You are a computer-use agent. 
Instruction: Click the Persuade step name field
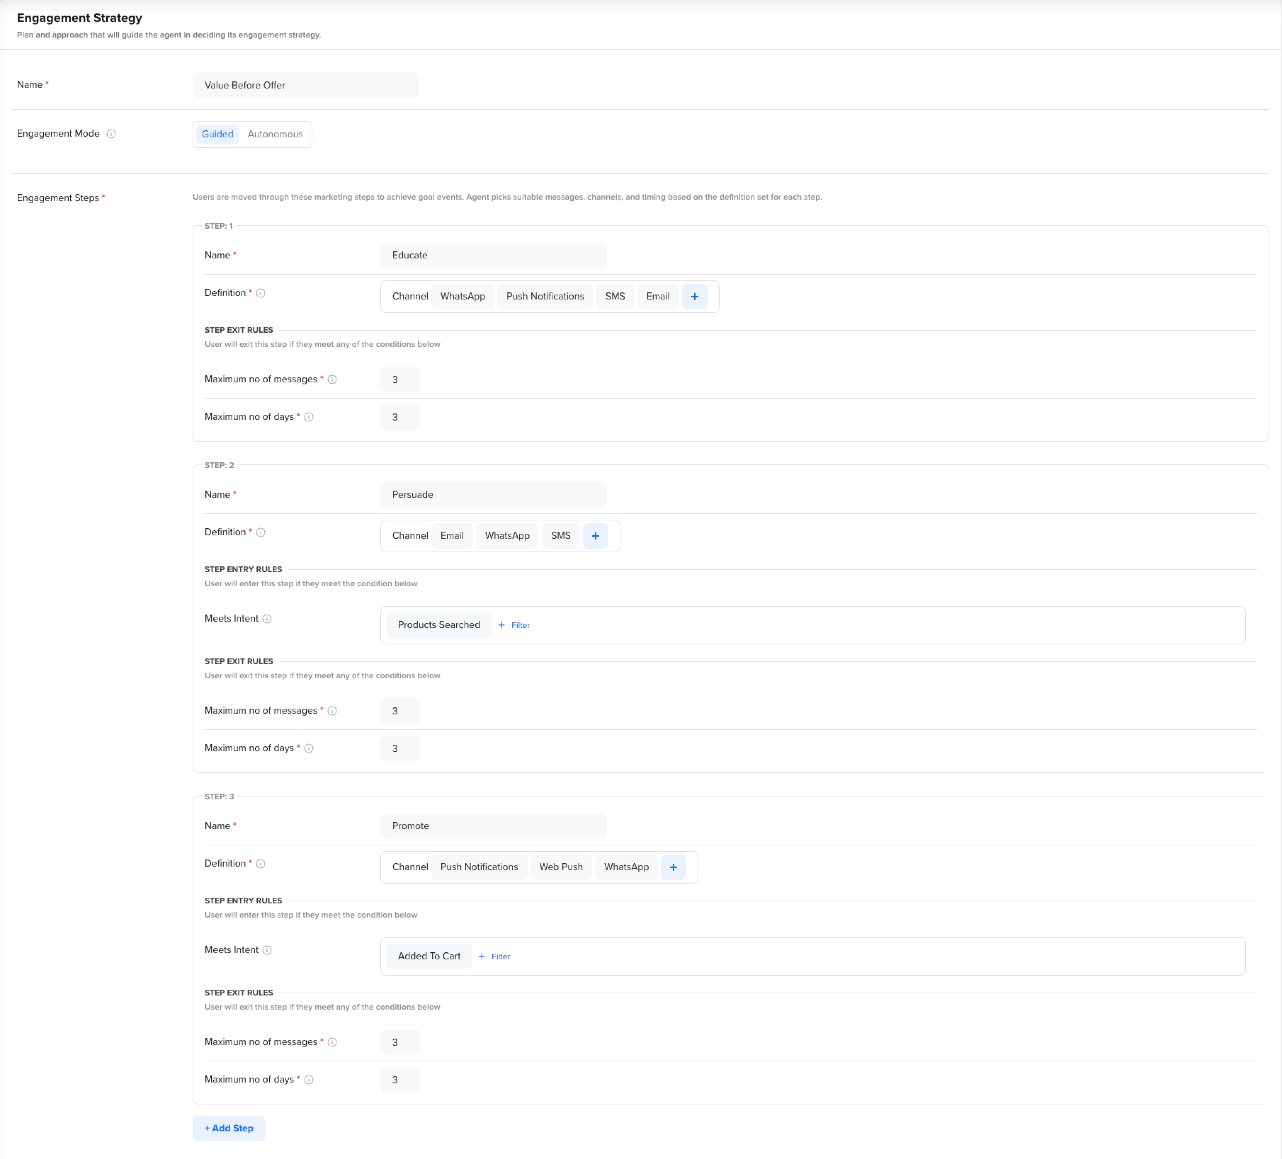pyautogui.click(x=493, y=495)
